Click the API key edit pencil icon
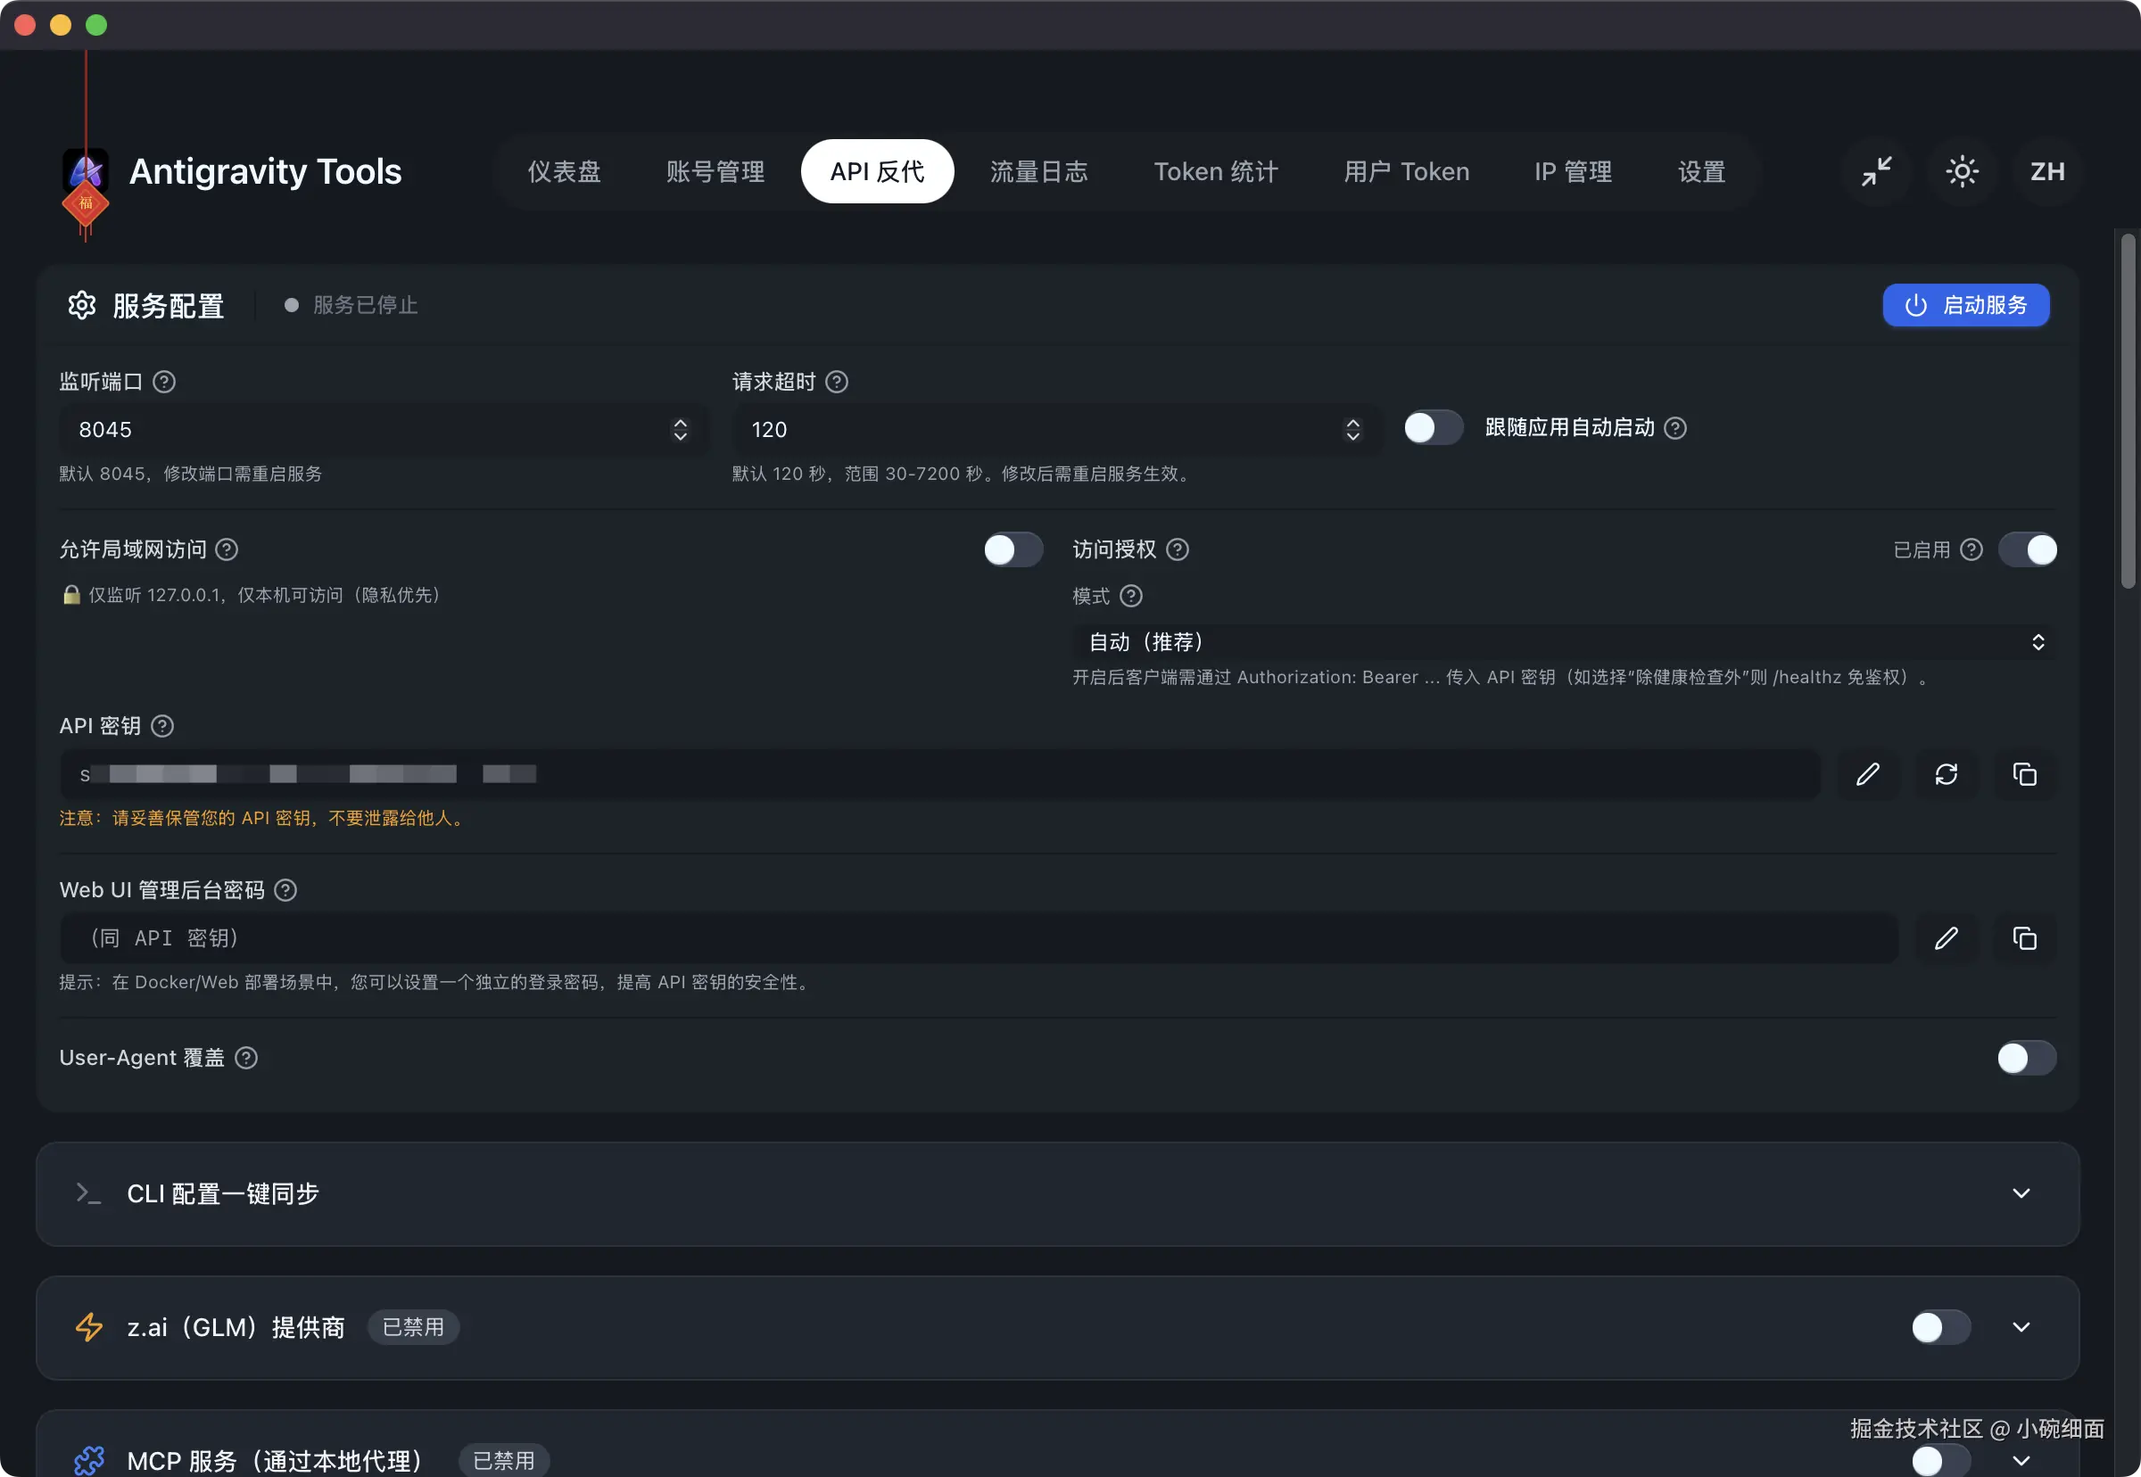 pos(1867,774)
